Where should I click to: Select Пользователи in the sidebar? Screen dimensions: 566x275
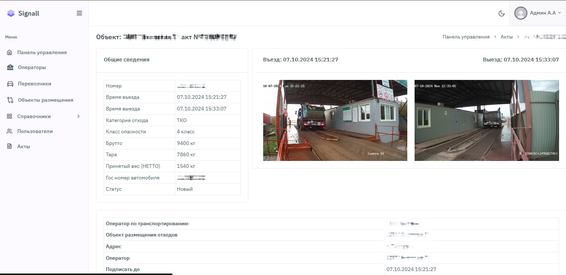click(x=35, y=132)
